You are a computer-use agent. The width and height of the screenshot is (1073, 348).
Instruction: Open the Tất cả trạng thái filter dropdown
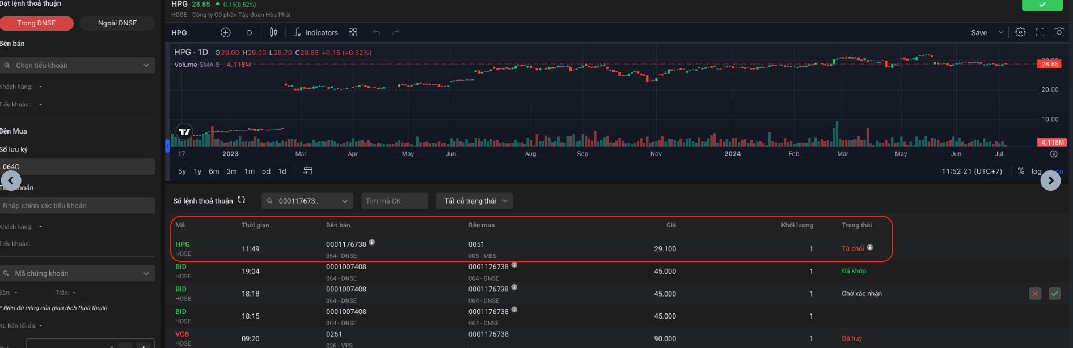pyautogui.click(x=474, y=201)
